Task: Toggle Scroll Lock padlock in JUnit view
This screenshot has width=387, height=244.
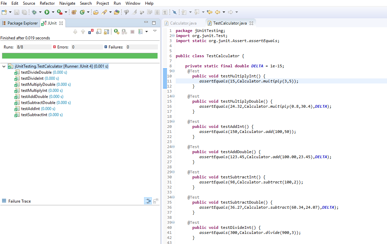Action: pyautogui.click(x=106, y=32)
